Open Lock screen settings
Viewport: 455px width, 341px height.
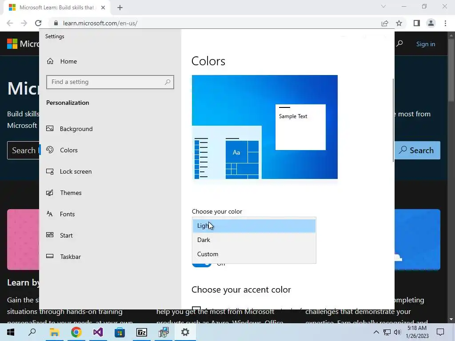[69, 171]
